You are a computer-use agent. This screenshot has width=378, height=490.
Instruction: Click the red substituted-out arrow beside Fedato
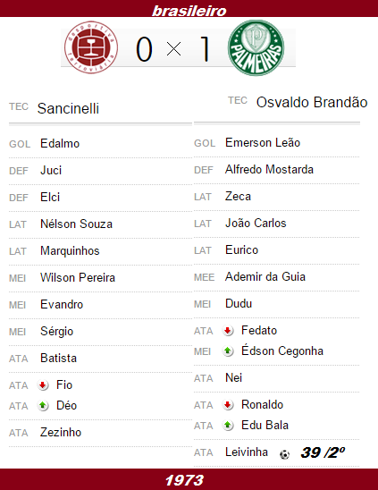pos(228,331)
